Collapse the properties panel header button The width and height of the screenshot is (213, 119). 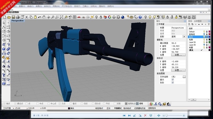[x=185, y=21]
